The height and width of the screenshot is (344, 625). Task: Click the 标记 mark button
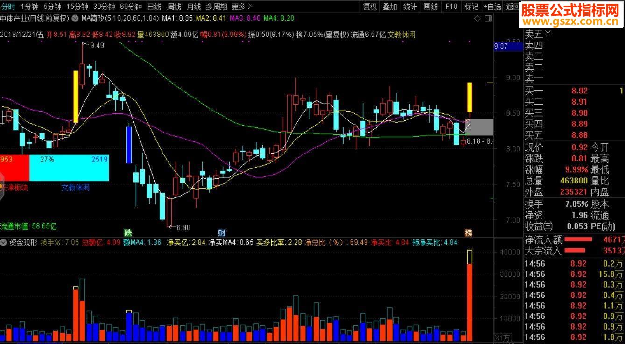[471, 7]
